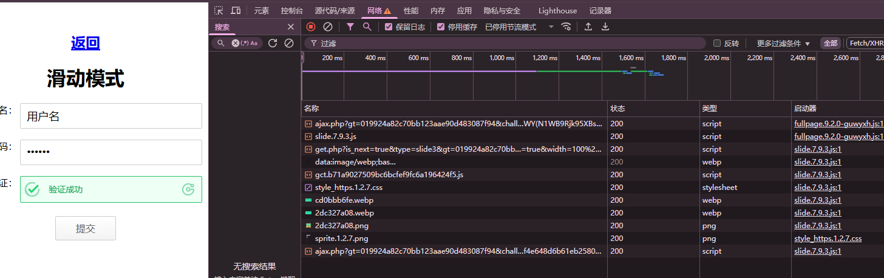884x278 pixels.
Task: Open the 记录器 tab
Action: pyautogui.click(x=600, y=10)
